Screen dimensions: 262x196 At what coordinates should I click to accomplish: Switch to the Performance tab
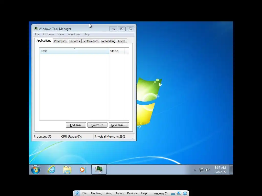(91, 41)
